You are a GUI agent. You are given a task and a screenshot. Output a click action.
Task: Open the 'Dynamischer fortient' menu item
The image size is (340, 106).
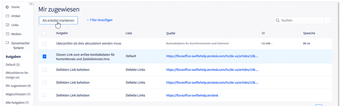(x=21, y=45)
